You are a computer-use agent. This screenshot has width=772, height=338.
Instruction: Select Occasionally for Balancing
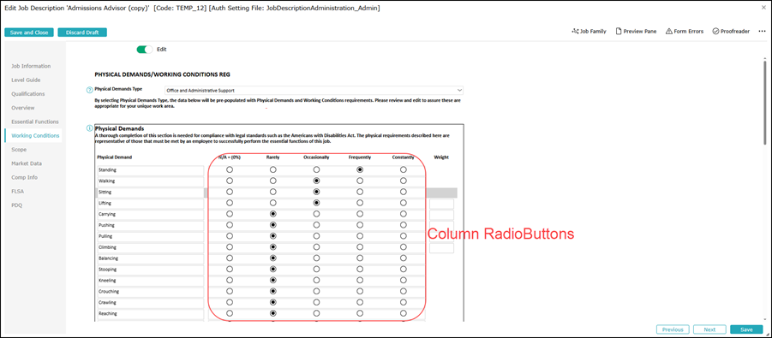(316, 258)
